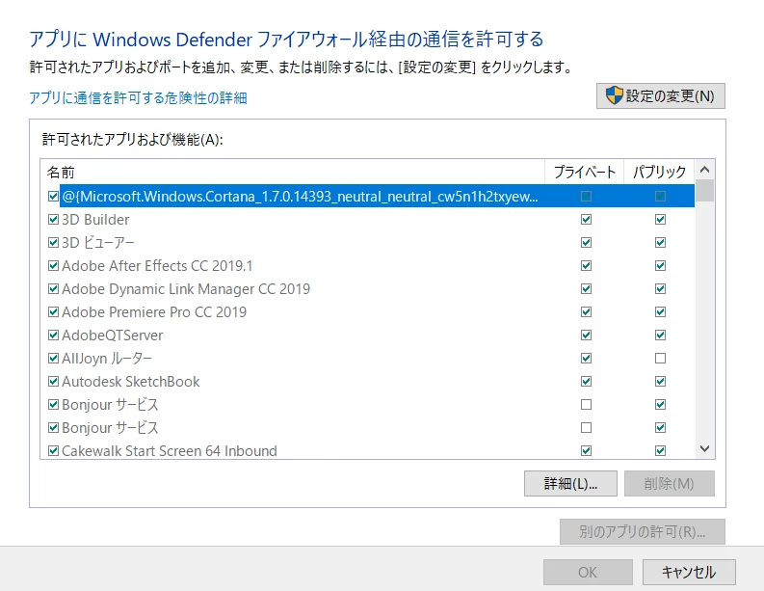Toggle AdobeQTServer プライベート checkbox
This screenshot has height=591, width=764.
click(586, 335)
